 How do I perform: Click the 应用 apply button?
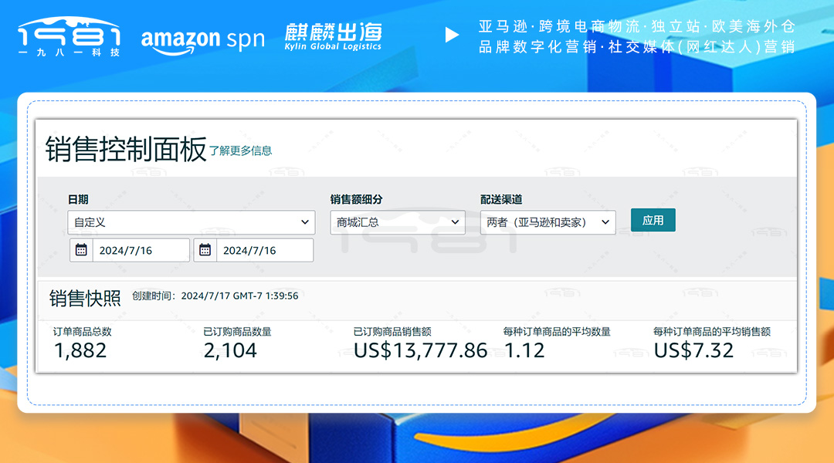pyautogui.click(x=653, y=220)
